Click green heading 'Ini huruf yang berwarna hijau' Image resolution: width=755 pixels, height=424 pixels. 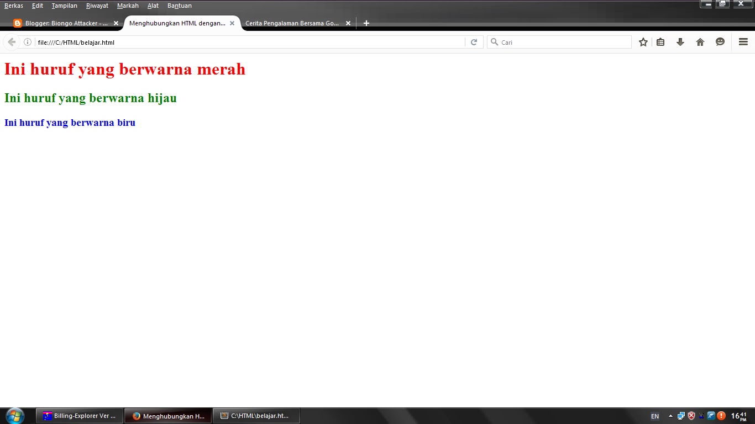click(x=91, y=98)
